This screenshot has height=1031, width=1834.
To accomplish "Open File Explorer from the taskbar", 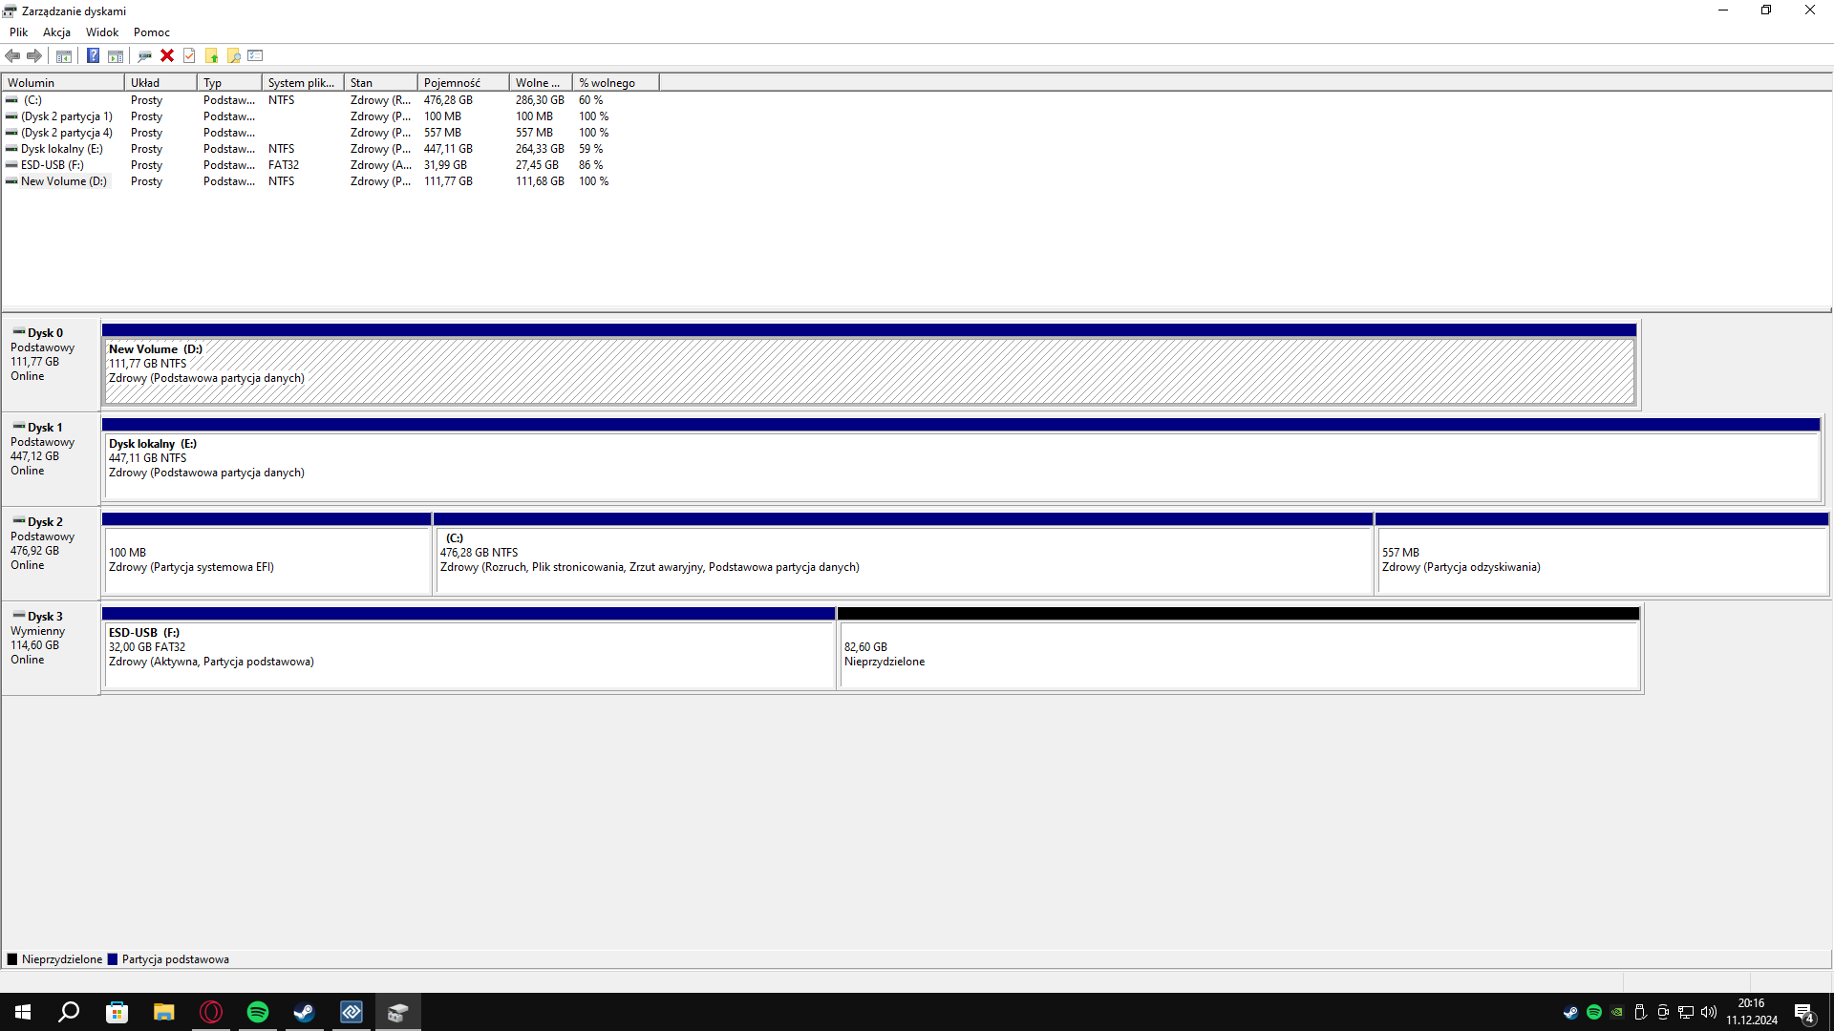I will tap(163, 1012).
